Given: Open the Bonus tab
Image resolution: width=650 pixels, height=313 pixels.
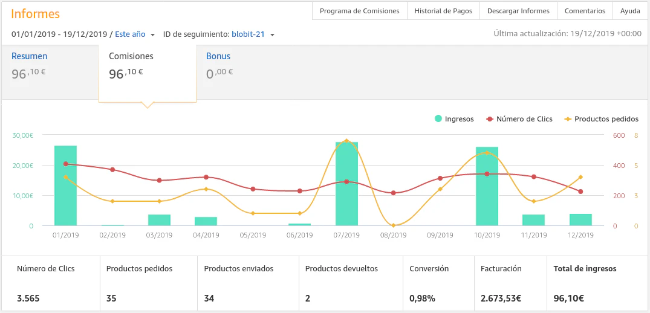Looking at the screenshot, I should (x=218, y=56).
